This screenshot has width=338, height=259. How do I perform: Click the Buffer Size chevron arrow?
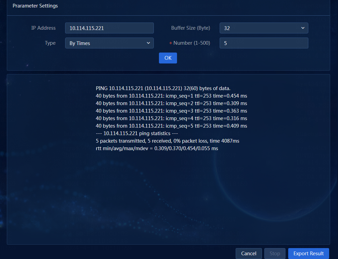coord(303,28)
